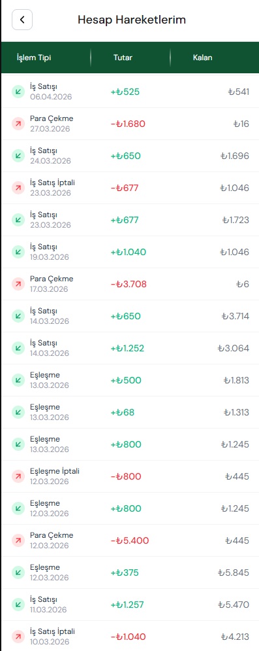Open the -₺3.708 Para Çekme row

[x=130, y=284]
